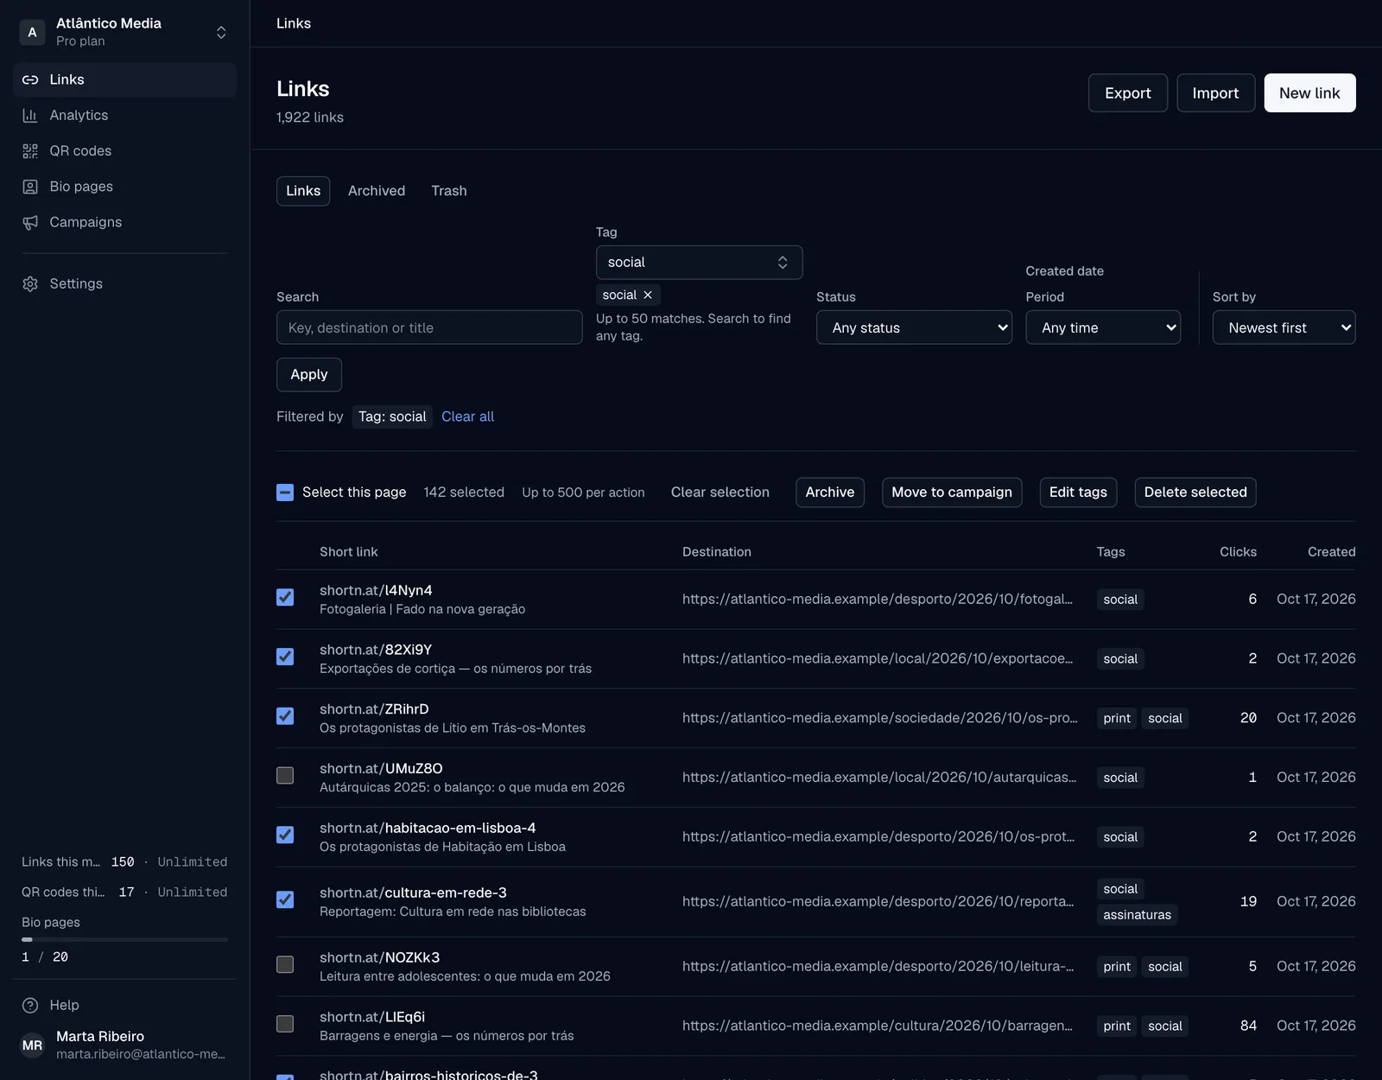The height and width of the screenshot is (1080, 1382).
Task: Select the Links tab
Action: 303,191
